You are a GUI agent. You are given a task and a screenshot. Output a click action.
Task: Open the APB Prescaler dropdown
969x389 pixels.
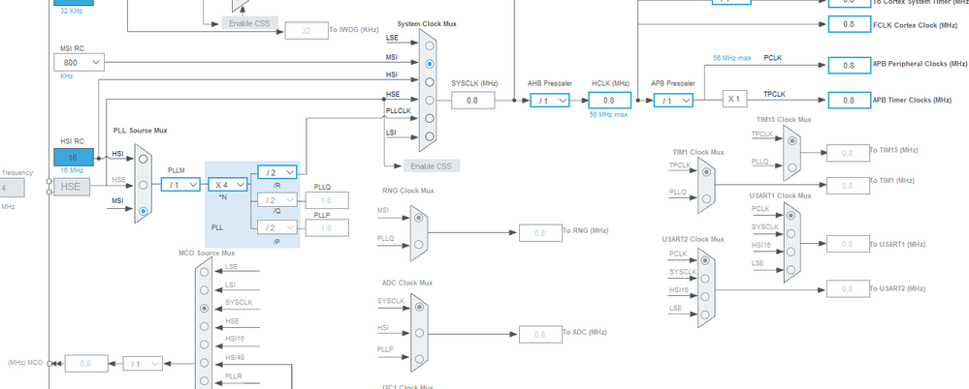pos(673,101)
